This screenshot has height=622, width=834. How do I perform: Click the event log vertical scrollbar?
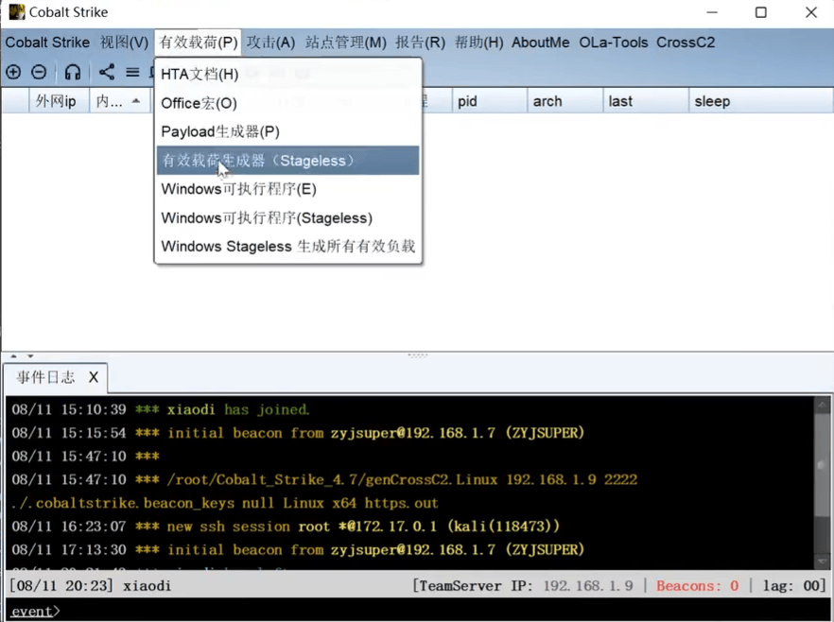822,483
